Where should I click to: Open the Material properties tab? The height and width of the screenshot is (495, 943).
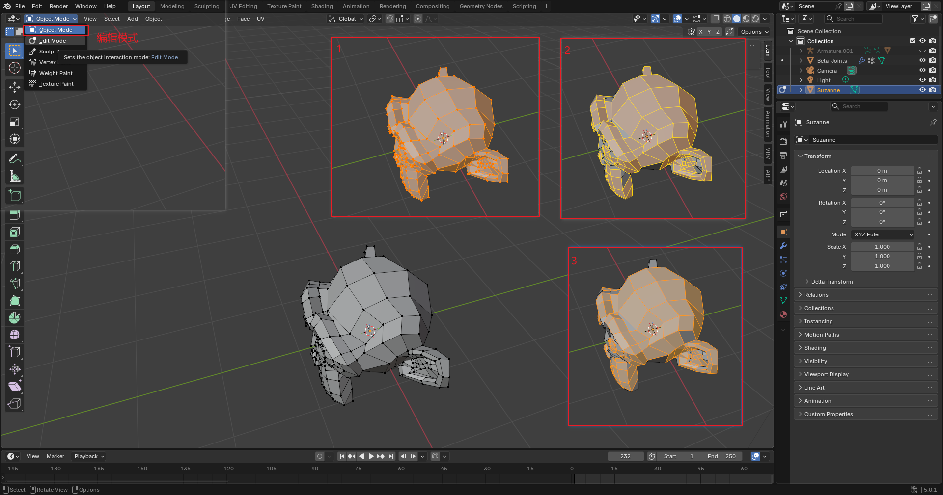pos(783,314)
